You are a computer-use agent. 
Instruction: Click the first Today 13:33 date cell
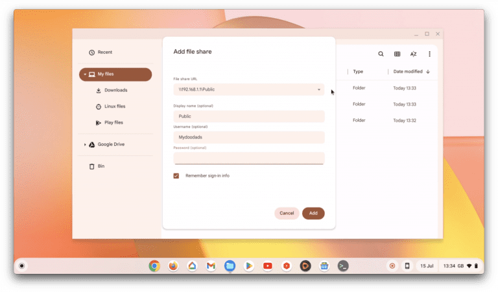point(405,88)
